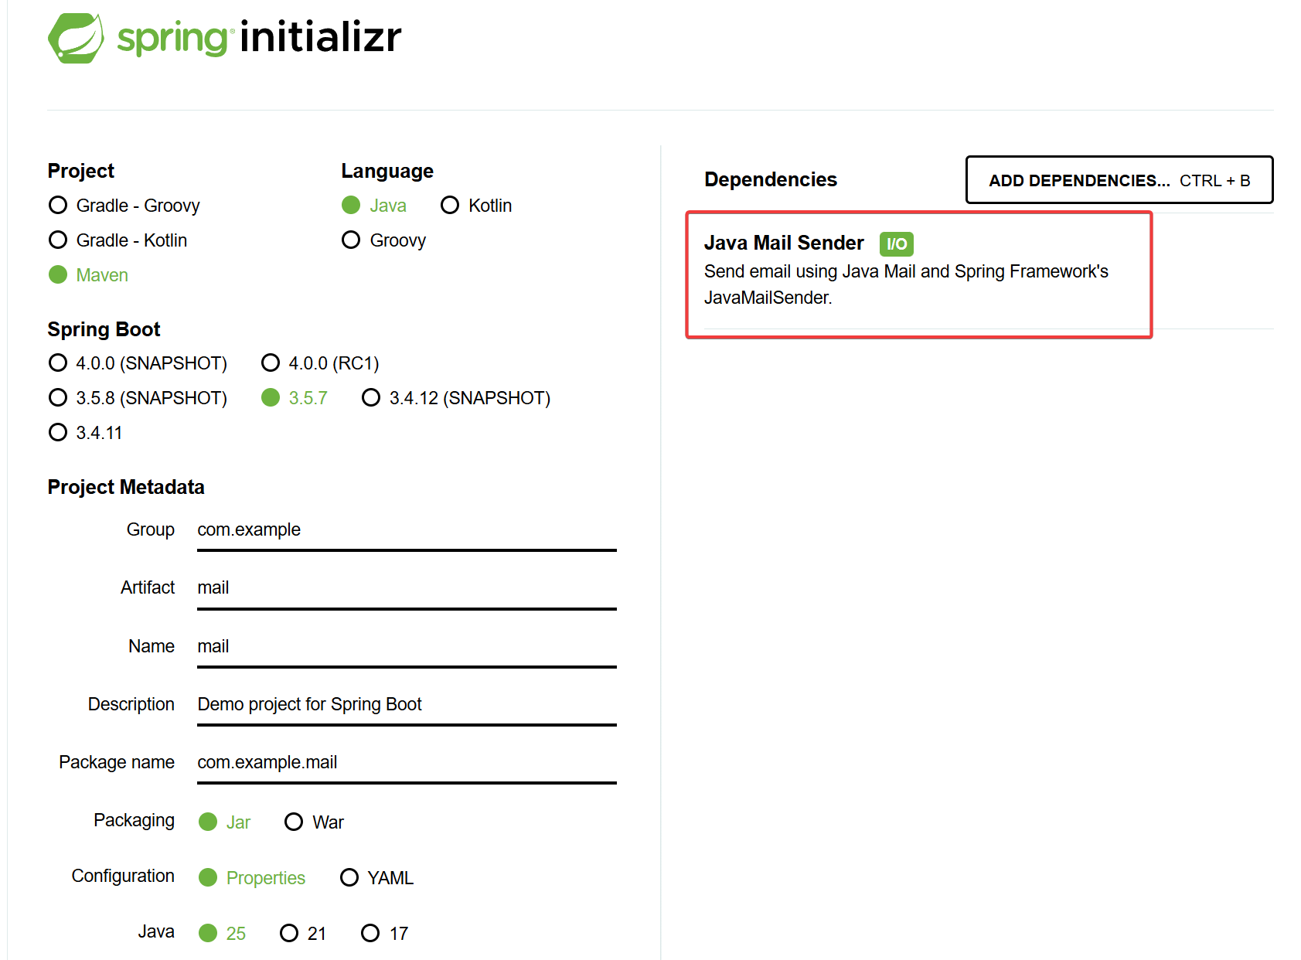Select Spring Boot 3.5.8 (SNAPSHOT)
Screen dimensions: 1301x960
click(x=58, y=398)
